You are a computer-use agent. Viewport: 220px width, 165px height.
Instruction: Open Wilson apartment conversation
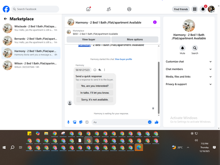[31, 65]
